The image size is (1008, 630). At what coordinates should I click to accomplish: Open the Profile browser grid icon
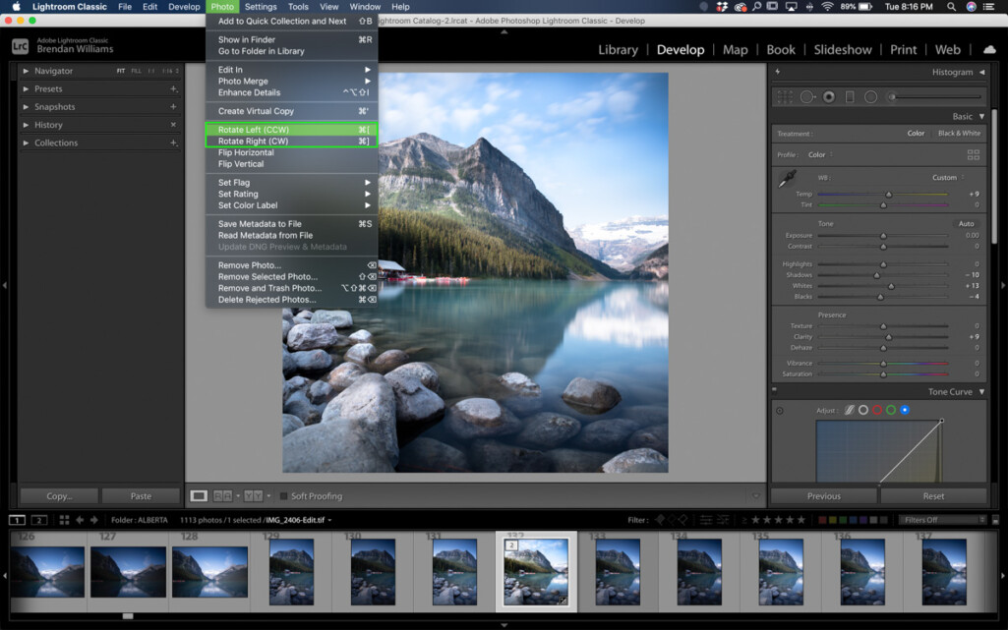pos(972,154)
